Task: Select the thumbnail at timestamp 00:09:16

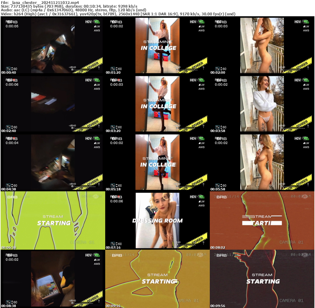Action: [157, 279]
